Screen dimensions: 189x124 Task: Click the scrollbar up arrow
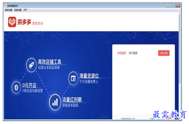tap(179, 14)
